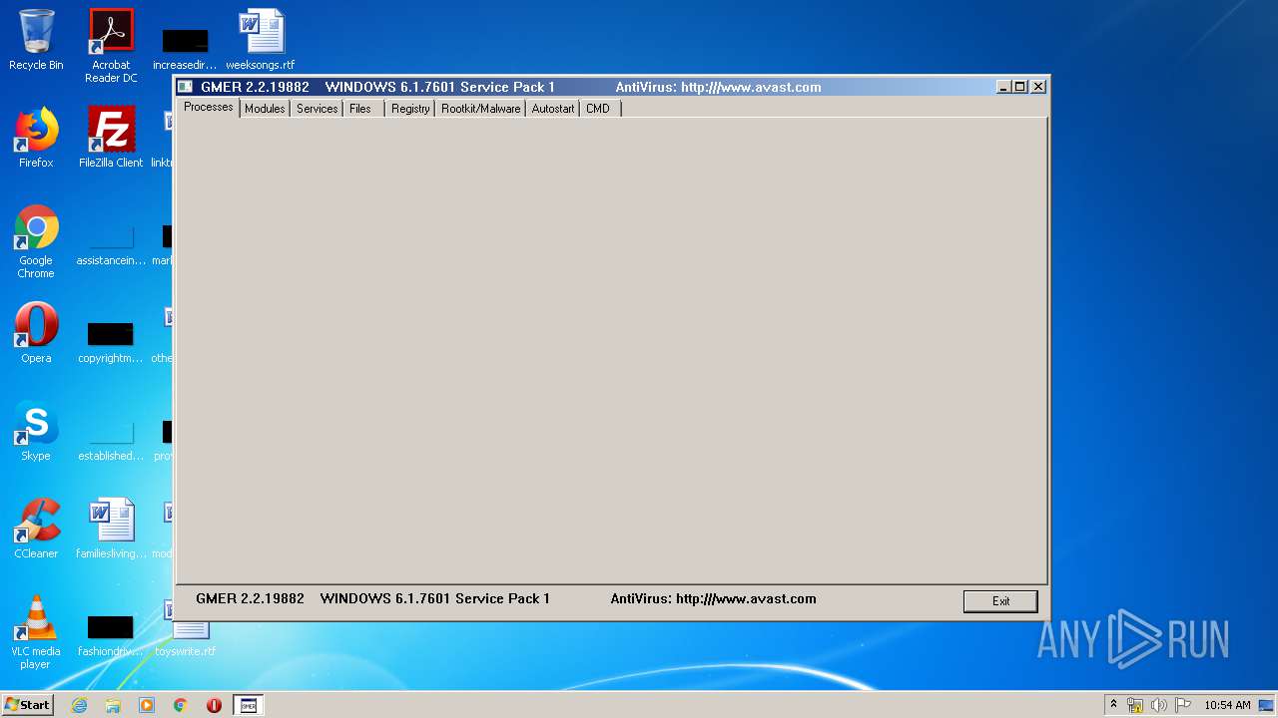
Task: Launch VLC media player shortcut
Action: click(36, 632)
